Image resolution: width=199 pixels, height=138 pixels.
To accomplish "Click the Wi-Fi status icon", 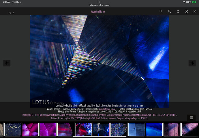I will coord(184,2).
